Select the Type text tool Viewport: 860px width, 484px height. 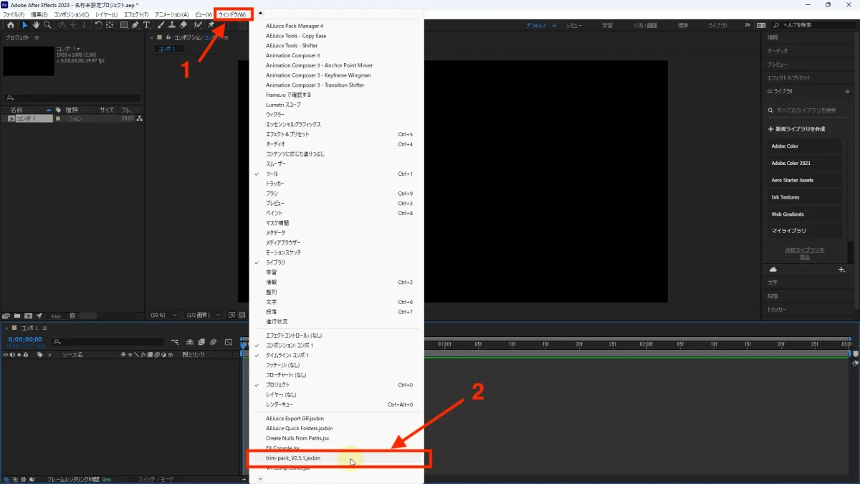pos(145,25)
